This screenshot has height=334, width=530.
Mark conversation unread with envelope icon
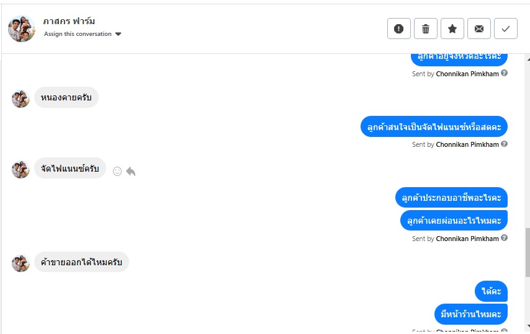[479, 29]
